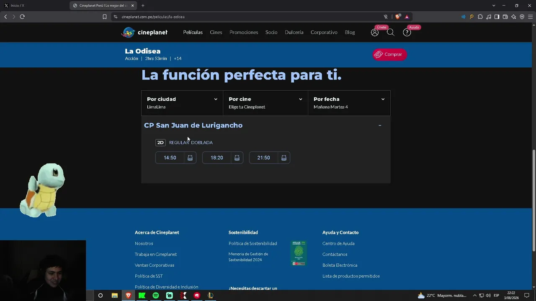Open the Blog menu item

[350, 32]
